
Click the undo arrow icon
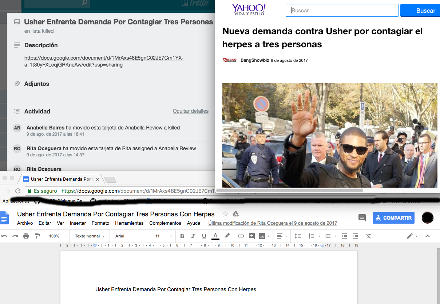click(4, 236)
